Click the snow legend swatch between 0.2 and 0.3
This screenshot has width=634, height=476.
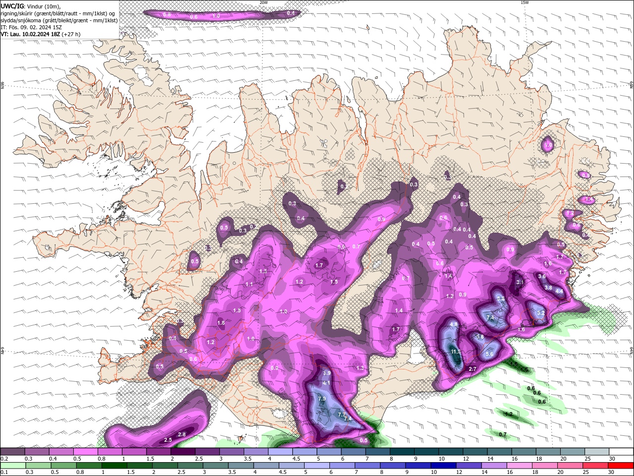(x=12, y=452)
